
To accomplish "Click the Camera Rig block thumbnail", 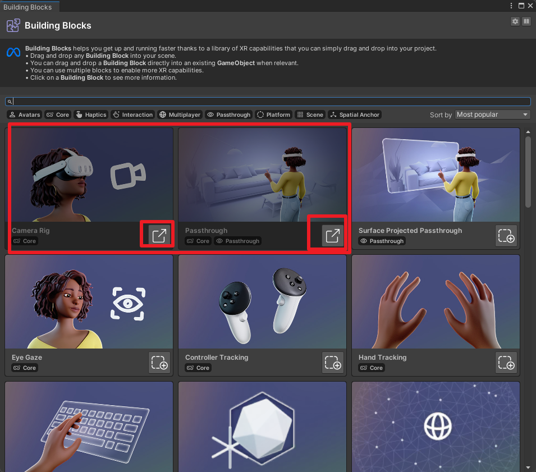I will tap(89, 175).
